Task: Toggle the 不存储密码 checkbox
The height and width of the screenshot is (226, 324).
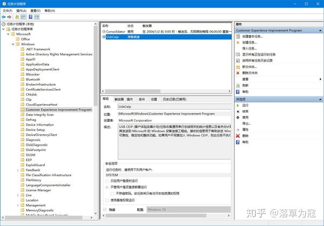Action: click(x=112, y=194)
